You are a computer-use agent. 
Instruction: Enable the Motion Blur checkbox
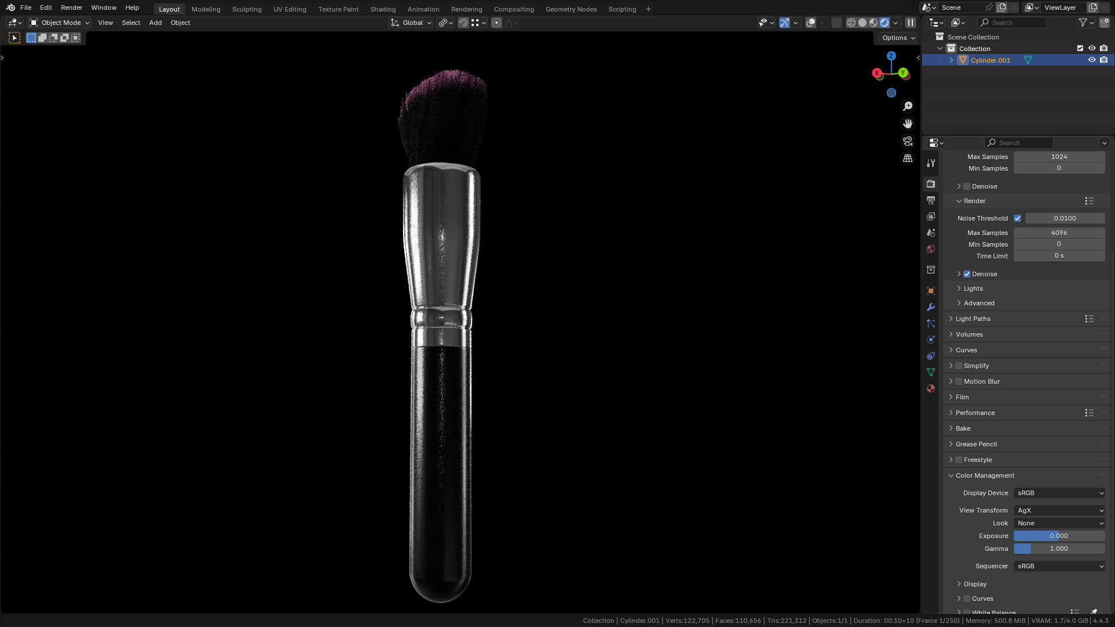click(959, 381)
